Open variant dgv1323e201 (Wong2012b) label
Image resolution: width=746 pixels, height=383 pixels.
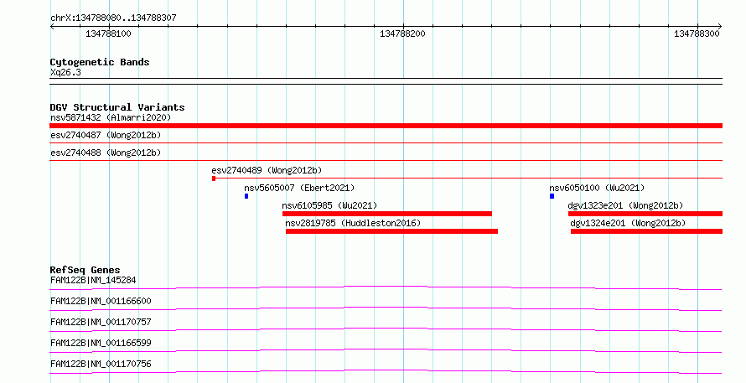click(x=625, y=205)
